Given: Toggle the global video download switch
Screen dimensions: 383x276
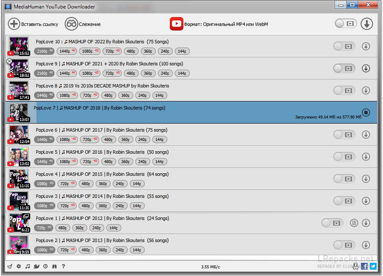Looking at the screenshot, I should click(x=346, y=24).
